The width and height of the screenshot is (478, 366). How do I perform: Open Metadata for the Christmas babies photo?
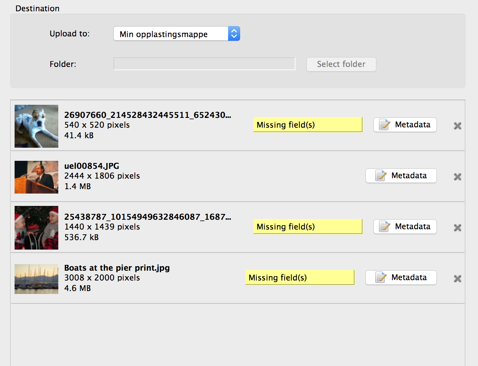[x=405, y=227]
